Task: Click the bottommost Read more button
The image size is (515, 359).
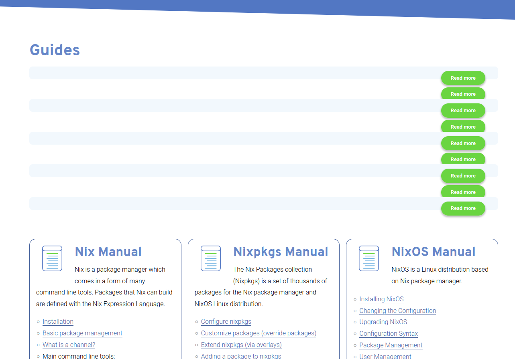Action: 463,208
